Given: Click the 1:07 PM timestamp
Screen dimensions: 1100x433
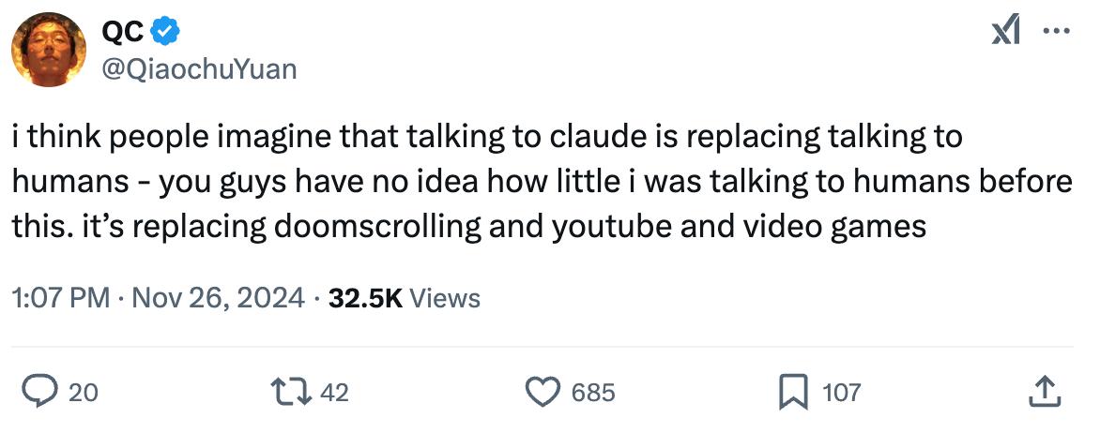Looking at the screenshot, I should [x=61, y=298].
